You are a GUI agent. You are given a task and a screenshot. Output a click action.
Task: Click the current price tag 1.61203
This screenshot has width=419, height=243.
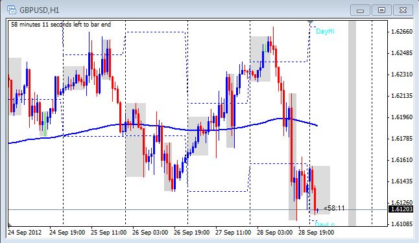(x=401, y=209)
